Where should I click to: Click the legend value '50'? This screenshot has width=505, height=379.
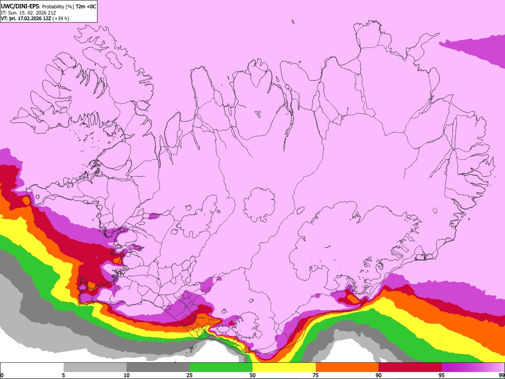(x=252, y=375)
